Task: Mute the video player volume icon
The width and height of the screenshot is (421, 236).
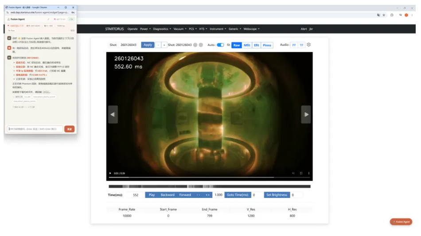Action: [293, 173]
